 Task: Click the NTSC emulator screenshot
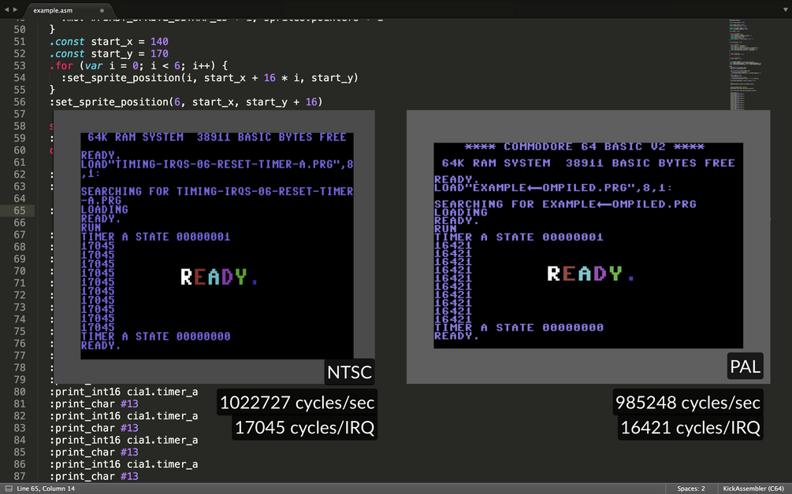[x=214, y=247]
